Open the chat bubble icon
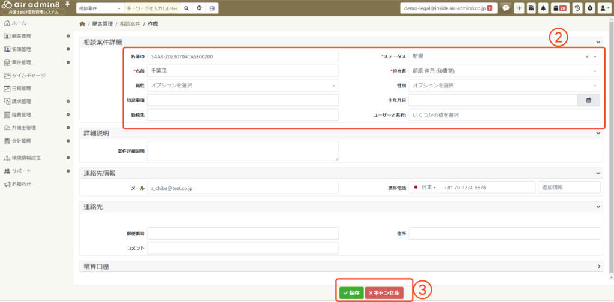The height and width of the screenshot is (302, 614). tap(505, 8)
